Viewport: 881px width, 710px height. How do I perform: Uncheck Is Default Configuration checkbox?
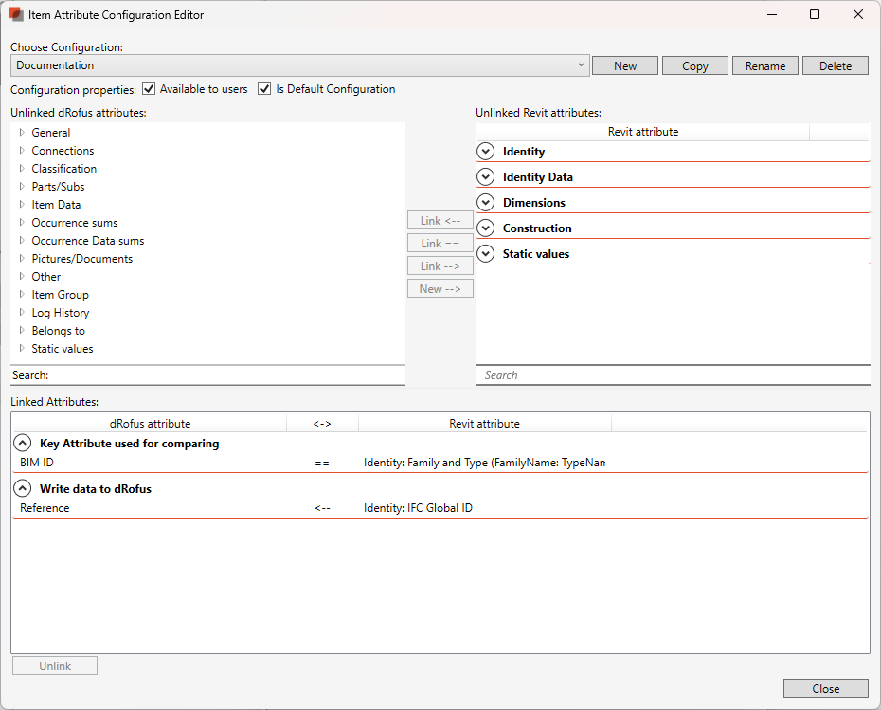pos(264,89)
